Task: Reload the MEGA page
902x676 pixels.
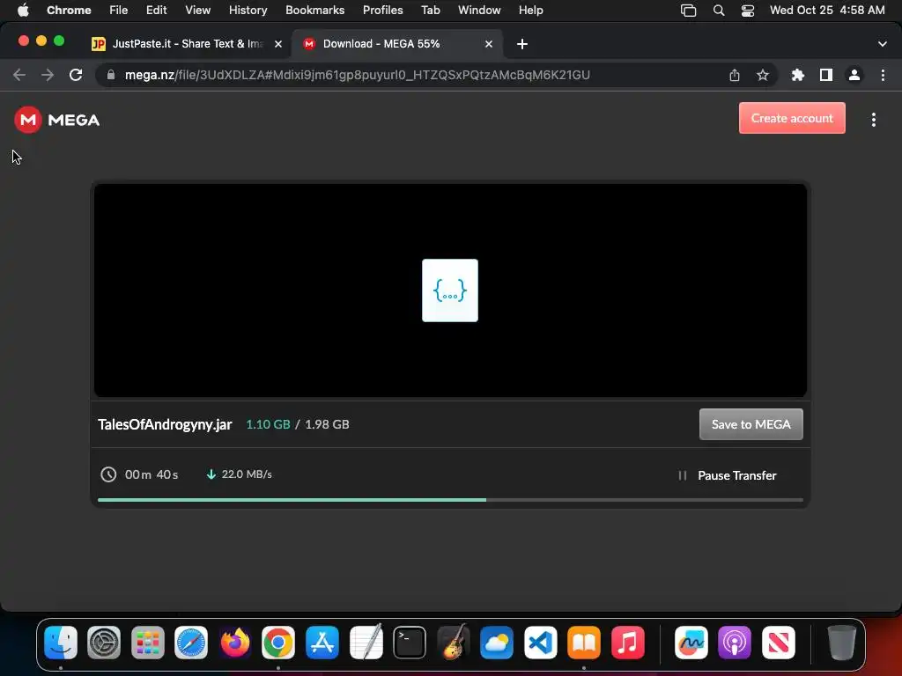Action: (x=76, y=75)
